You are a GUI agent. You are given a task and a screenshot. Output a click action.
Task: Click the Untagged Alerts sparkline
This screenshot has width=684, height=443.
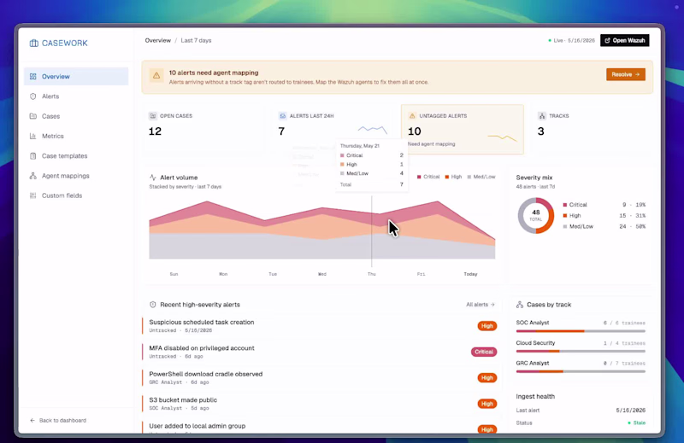(502, 137)
